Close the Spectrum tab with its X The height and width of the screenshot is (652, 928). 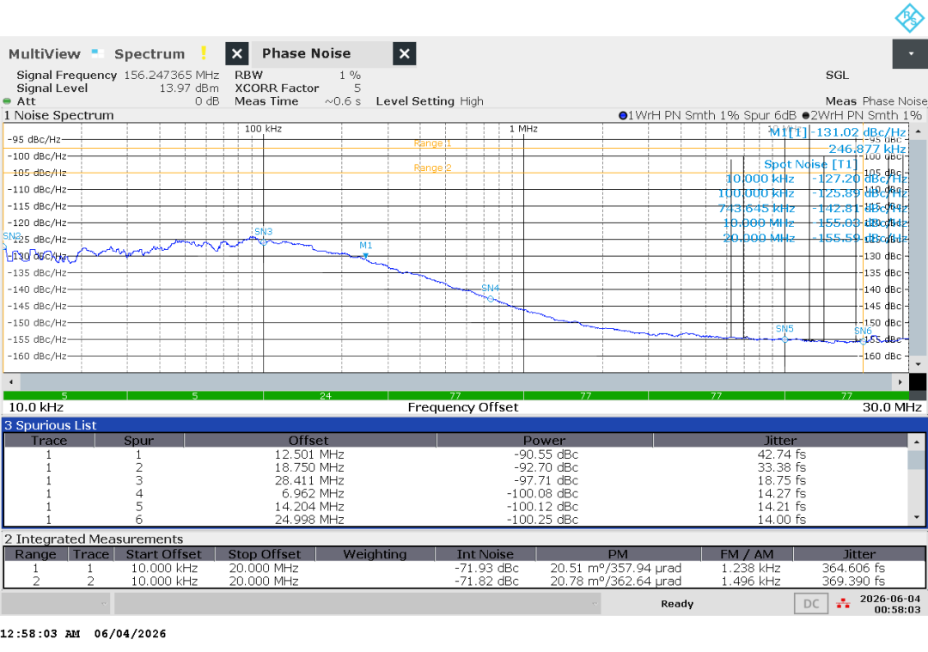pyautogui.click(x=237, y=54)
